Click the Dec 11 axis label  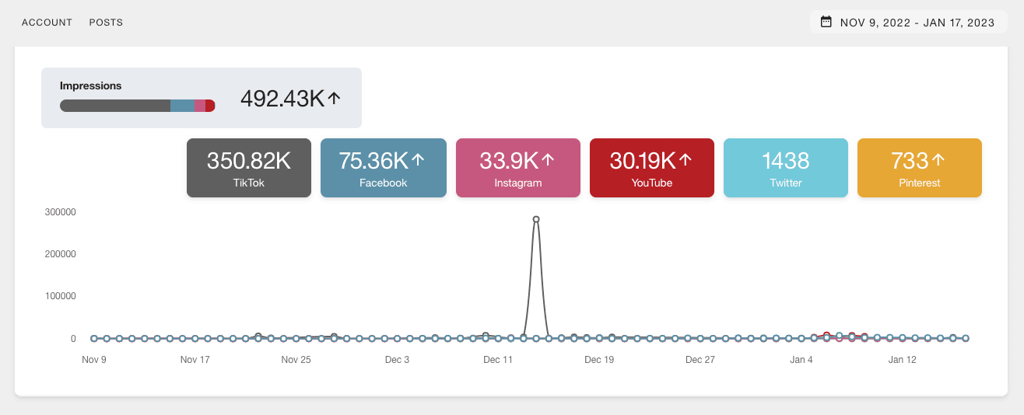(x=498, y=360)
